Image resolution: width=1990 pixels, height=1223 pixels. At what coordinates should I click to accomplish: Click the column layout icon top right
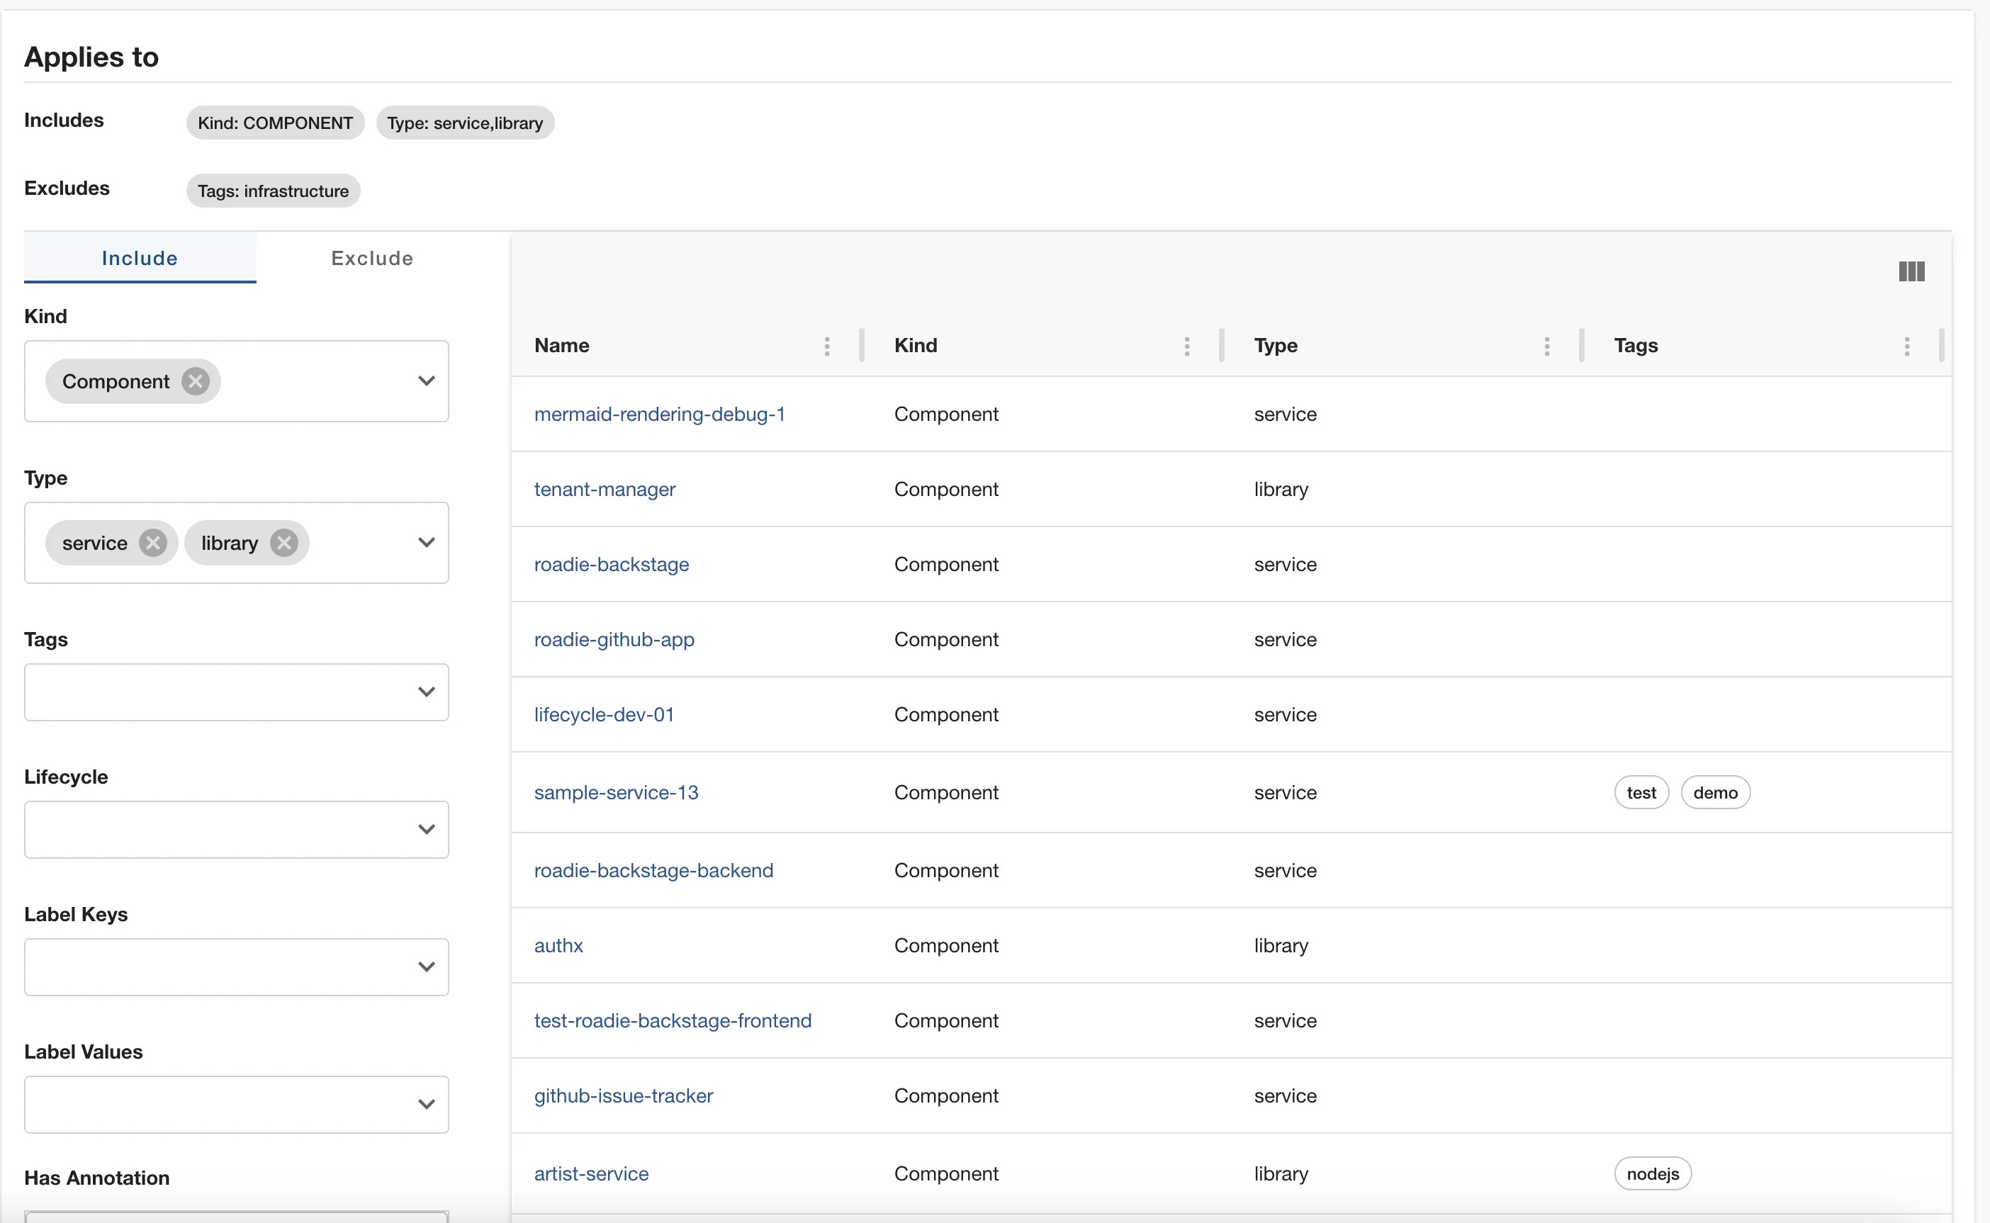point(1911,270)
